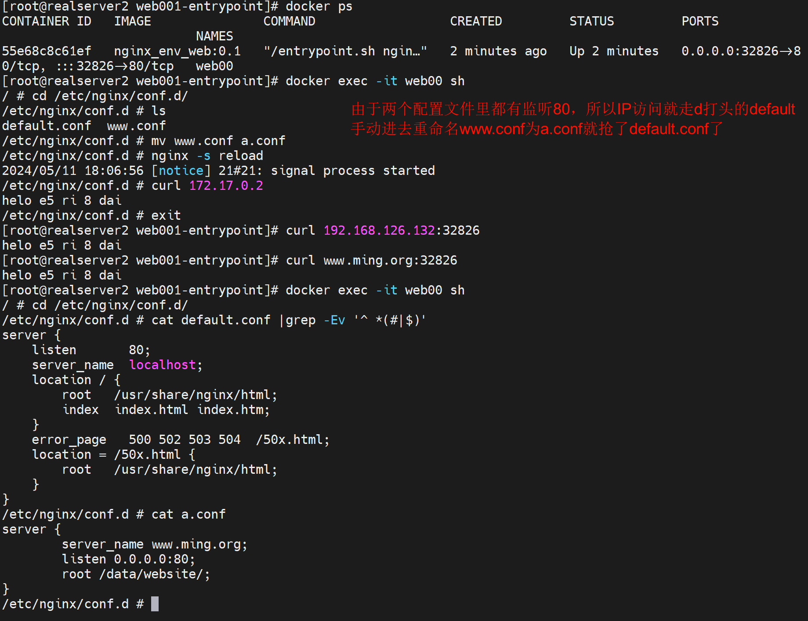The width and height of the screenshot is (808, 621).
Task: Click the terminal cursor block
Action: pos(155,603)
